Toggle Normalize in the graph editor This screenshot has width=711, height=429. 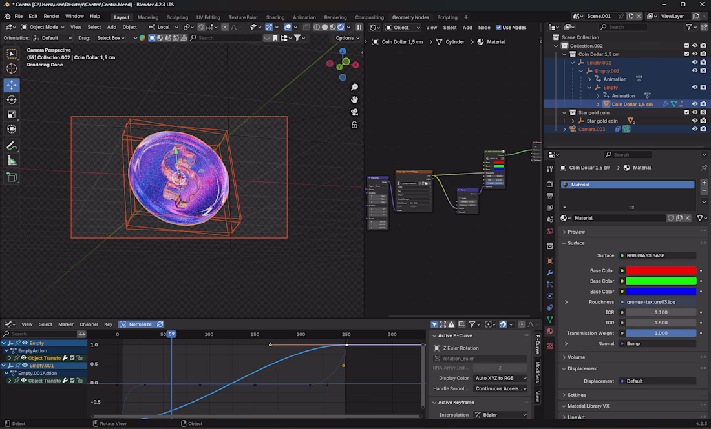coord(136,324)
